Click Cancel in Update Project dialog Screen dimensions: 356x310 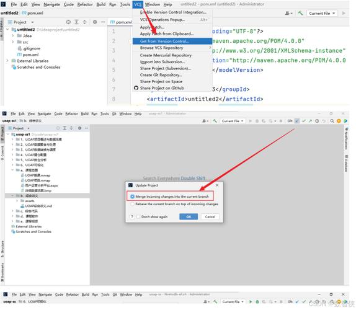pos(210,216)
